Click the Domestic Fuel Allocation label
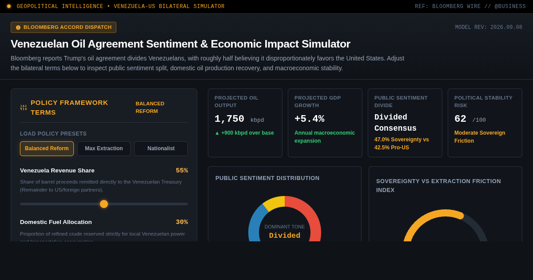This screenshot has height=280, width=533. click(56, 222)
